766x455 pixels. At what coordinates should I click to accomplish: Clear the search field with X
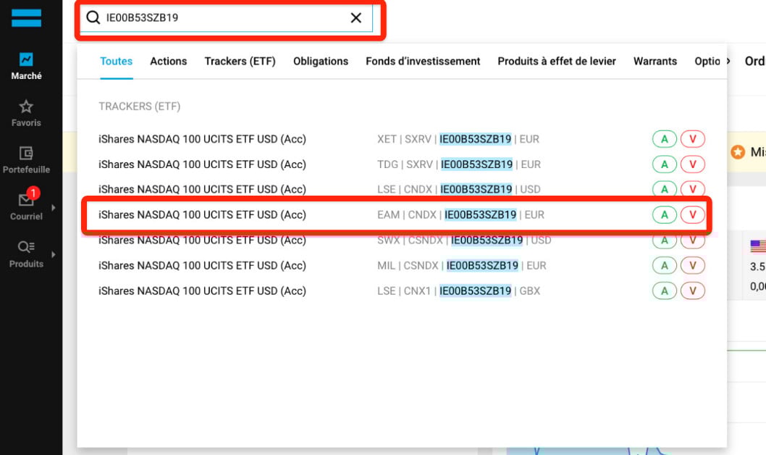pos(356,18)
